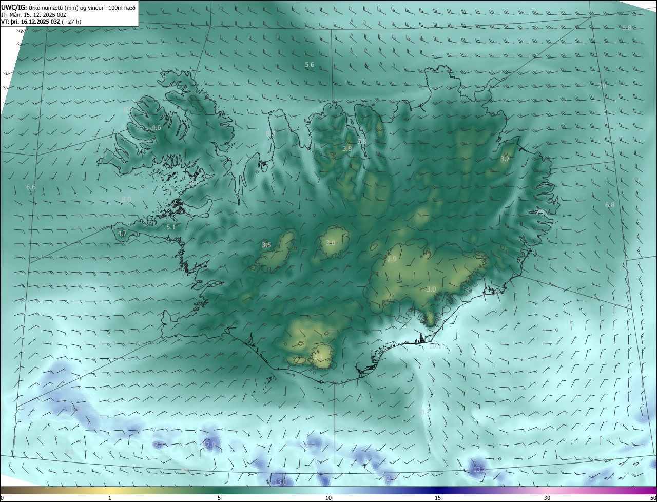Viewport: 657px width, 502px height.
Task: Click the 13.0 value near the bottom edge
Action: (280, 482)
